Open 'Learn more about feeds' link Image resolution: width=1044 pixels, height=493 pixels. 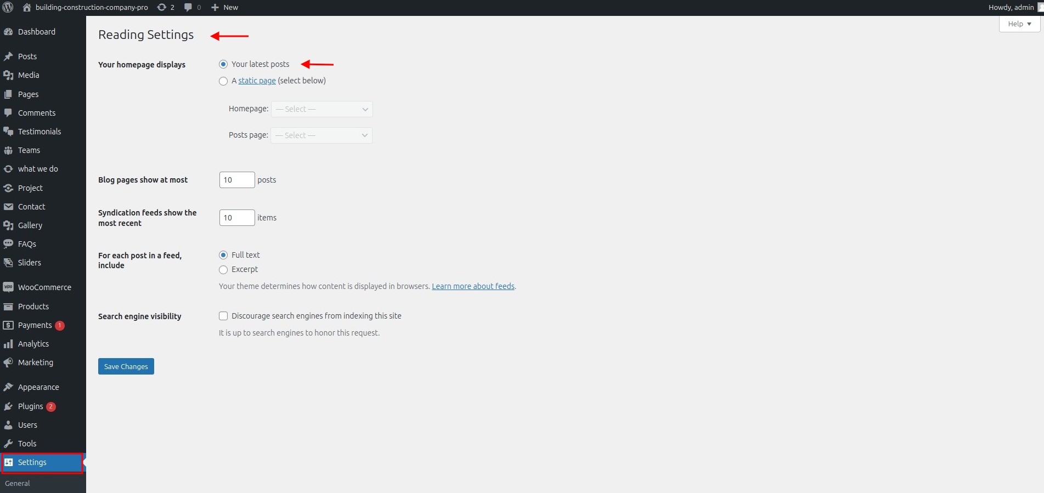pos(473,286)
